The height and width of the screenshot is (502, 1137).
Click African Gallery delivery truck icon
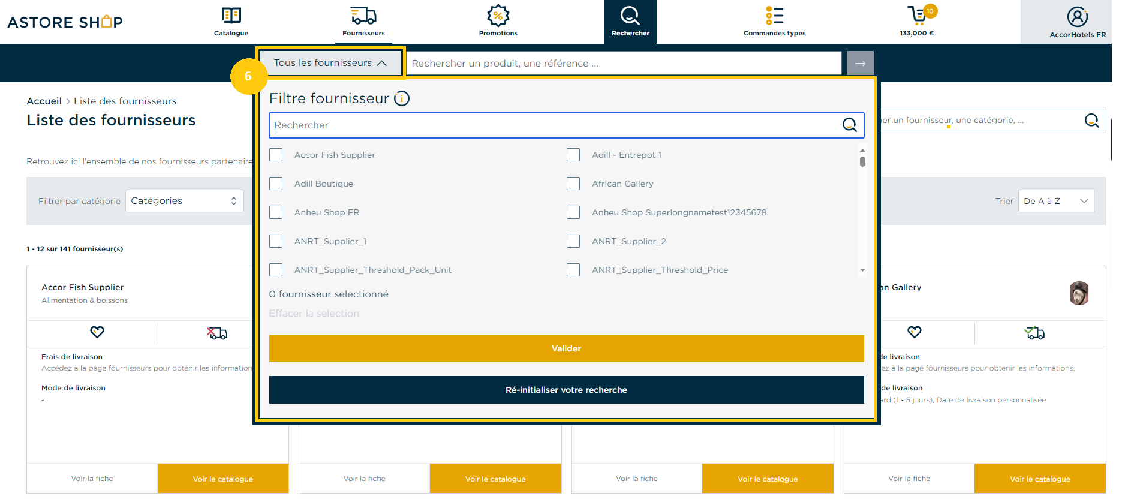pos(1034,333)
